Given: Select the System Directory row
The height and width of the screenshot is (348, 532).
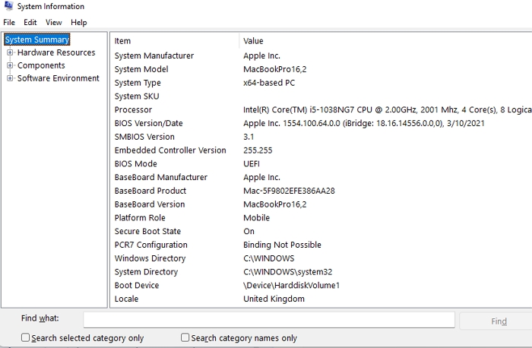Looking at the screenshot, I should pos(321,272).
